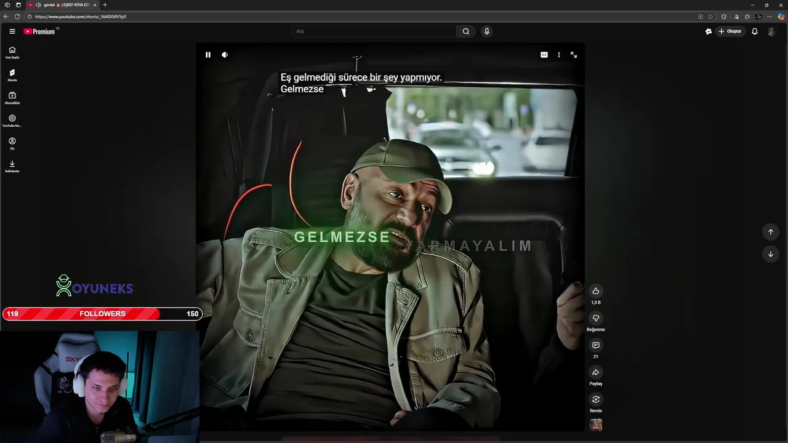Viewport: 788px width, 443px height.
Task: Open İndirilenler downloads in sidebar
Action: coord(12,166)
